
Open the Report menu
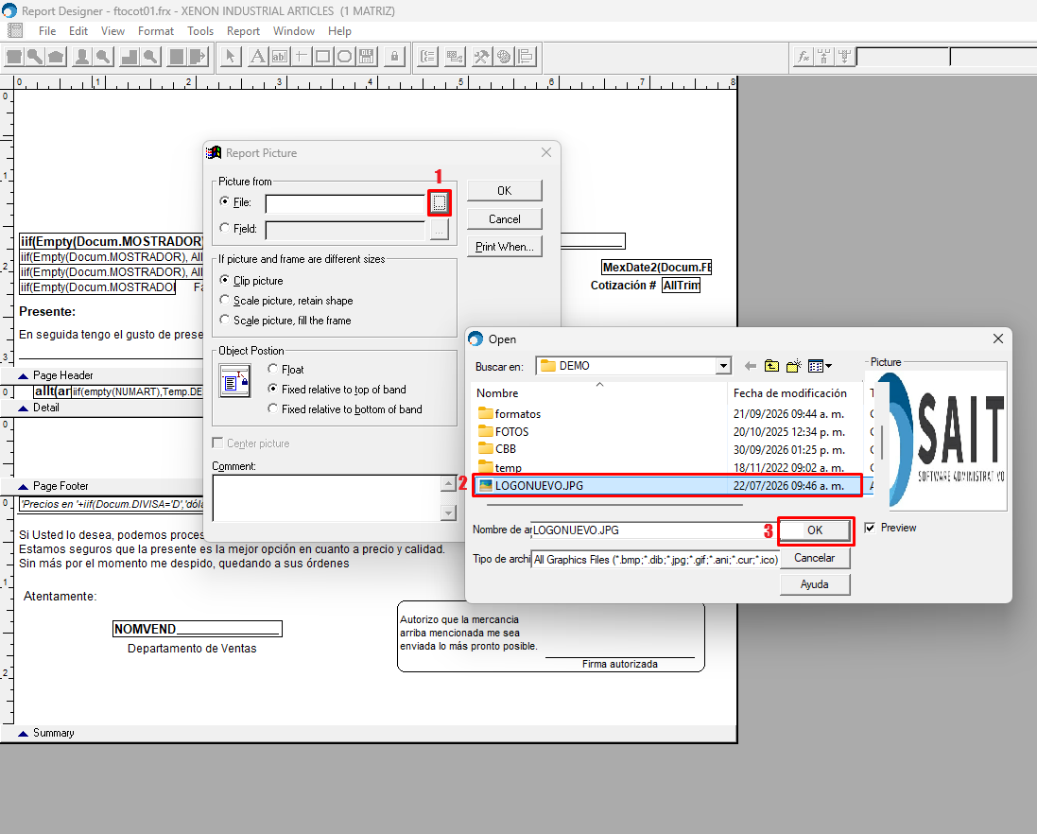[243, 31]
